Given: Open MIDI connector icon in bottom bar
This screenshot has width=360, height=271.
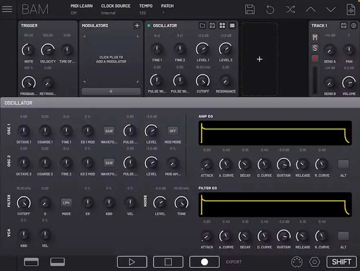Looking at the screenshot, I should click(297, 262).
